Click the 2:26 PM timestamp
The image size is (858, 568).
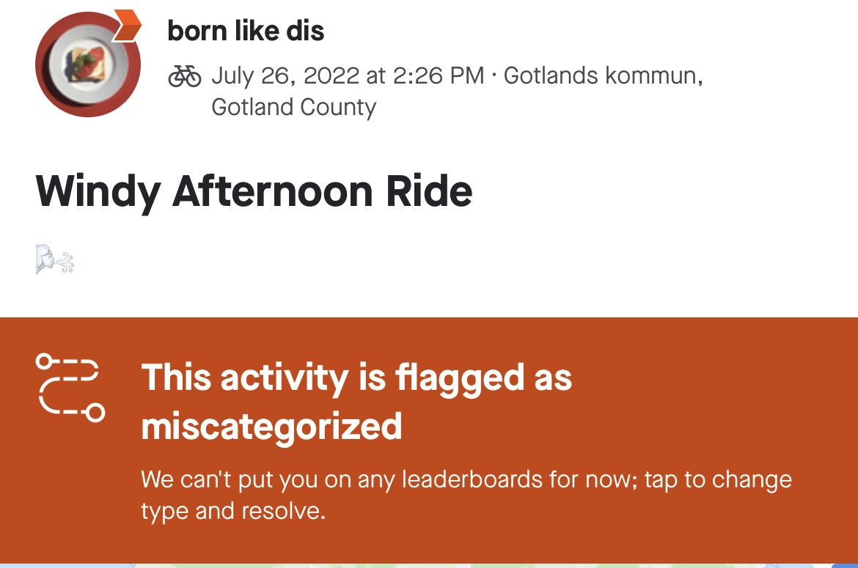coord(439,75)
